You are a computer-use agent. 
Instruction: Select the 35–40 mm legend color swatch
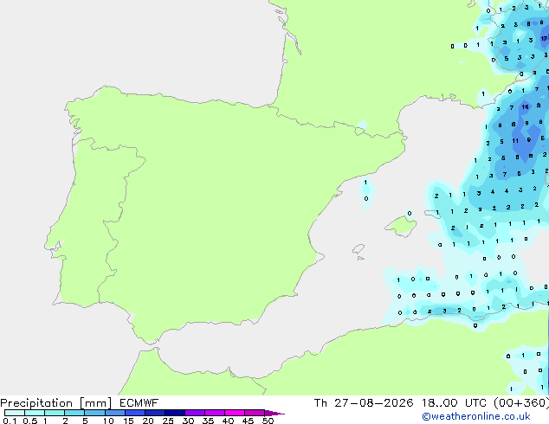[215, 413]
